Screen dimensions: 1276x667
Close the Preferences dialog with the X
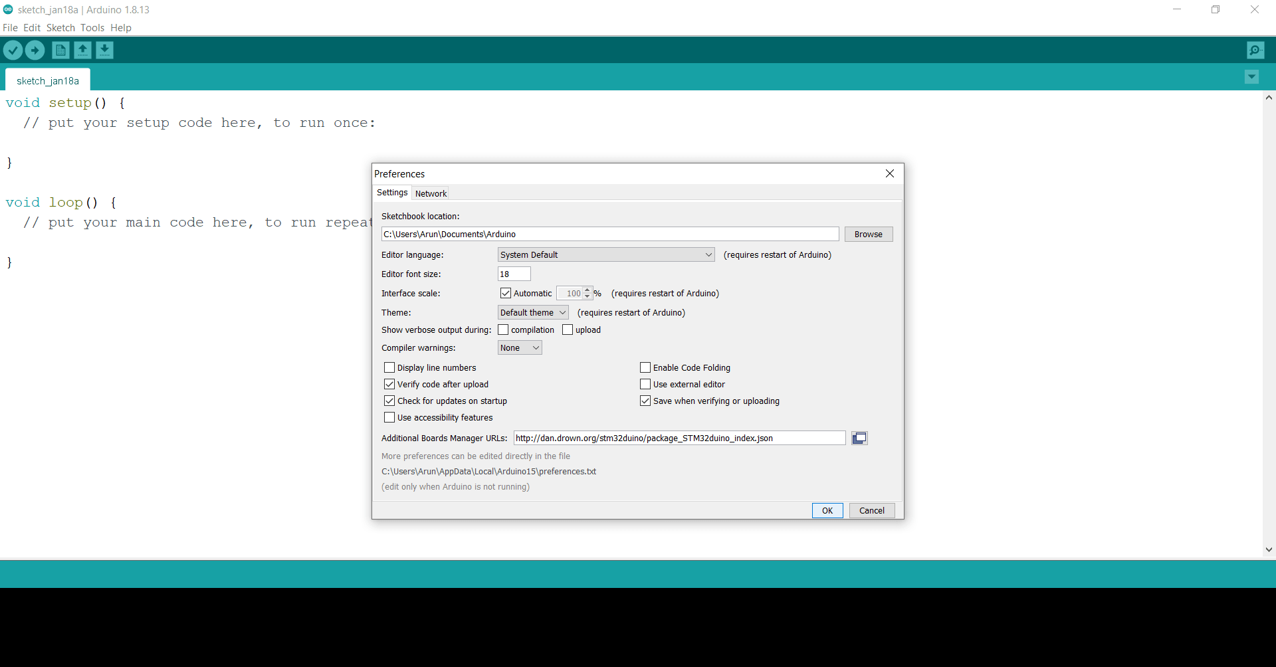tap(890, 173)
